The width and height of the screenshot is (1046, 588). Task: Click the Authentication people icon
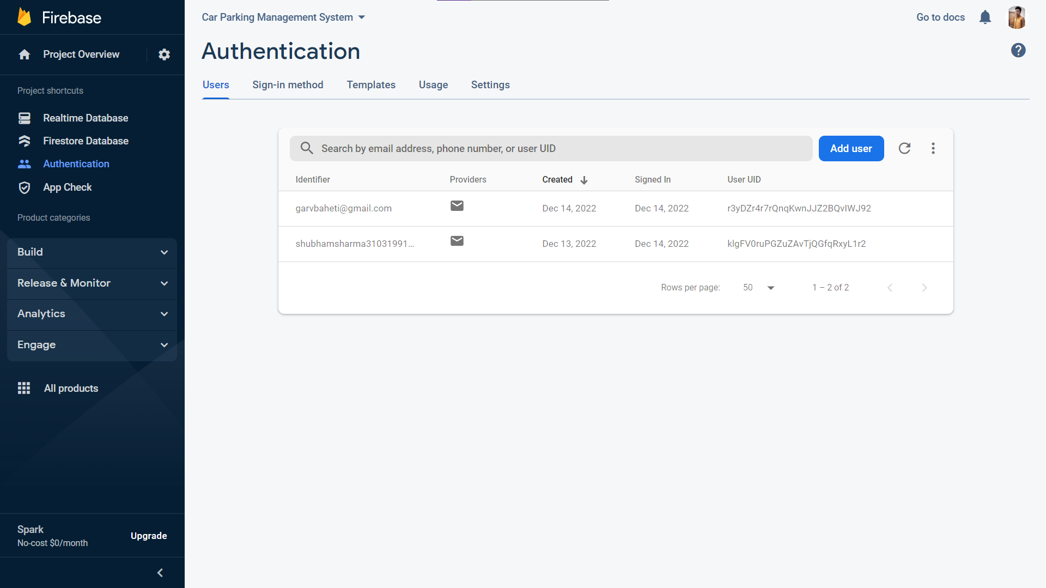click(25, 164)
